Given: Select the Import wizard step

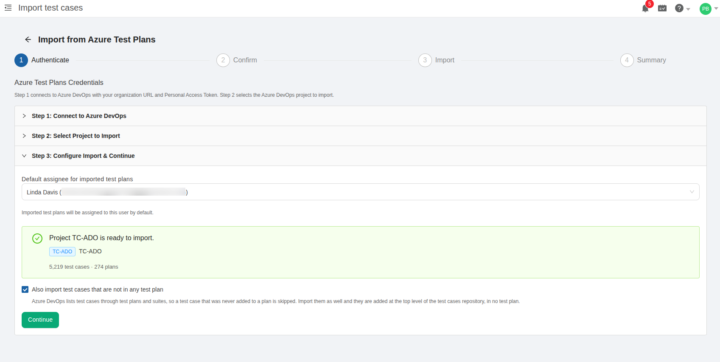Looking at the screenshot, I should click(436, 60).
